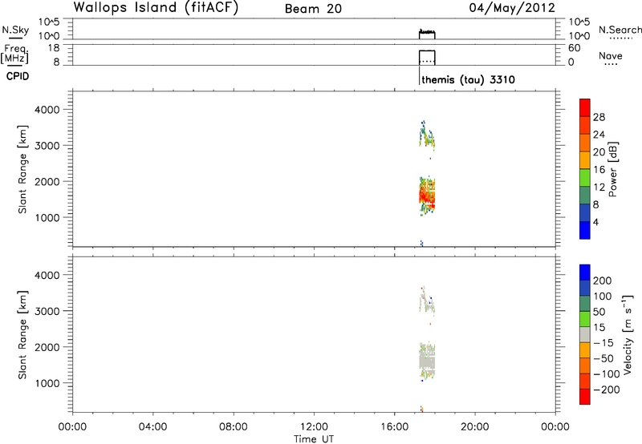The width and height of the screenshot is (642, 444).
Task: Click the "Nave" legend label
Action: (x=611, y=56)
